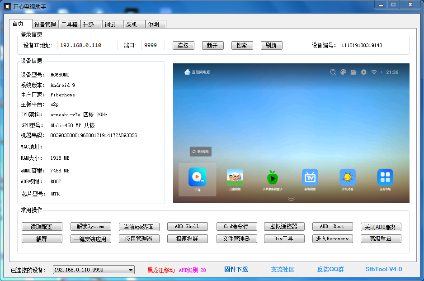Open the 少儿动画 sun icon in preview
Screen dimensions: 424x281
tap(348, 177)
